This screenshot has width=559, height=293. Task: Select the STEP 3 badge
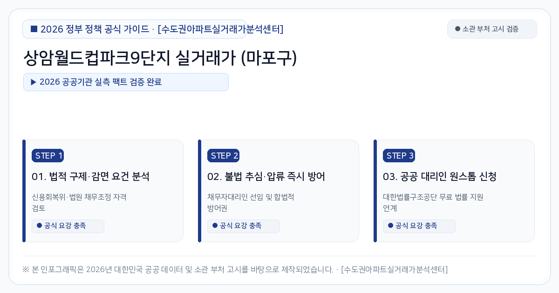pyautogui.click(x=399, y=156)
